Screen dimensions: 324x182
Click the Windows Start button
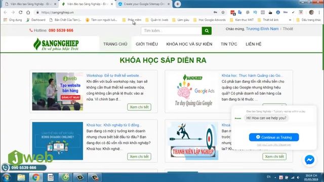[6, 177]
